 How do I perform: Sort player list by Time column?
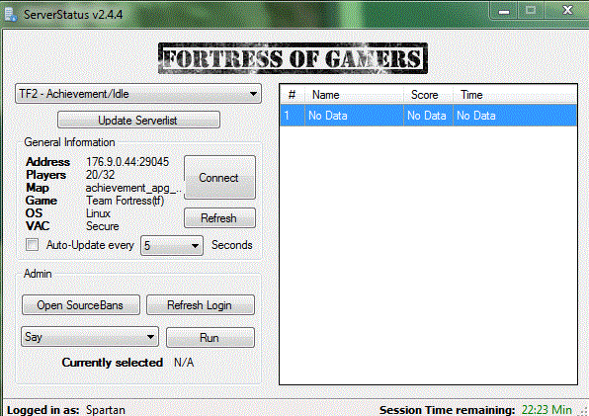[x=515, y=95]
